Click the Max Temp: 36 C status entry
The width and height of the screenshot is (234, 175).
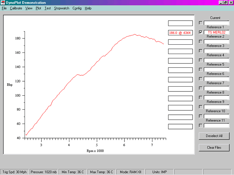(101, 172)
